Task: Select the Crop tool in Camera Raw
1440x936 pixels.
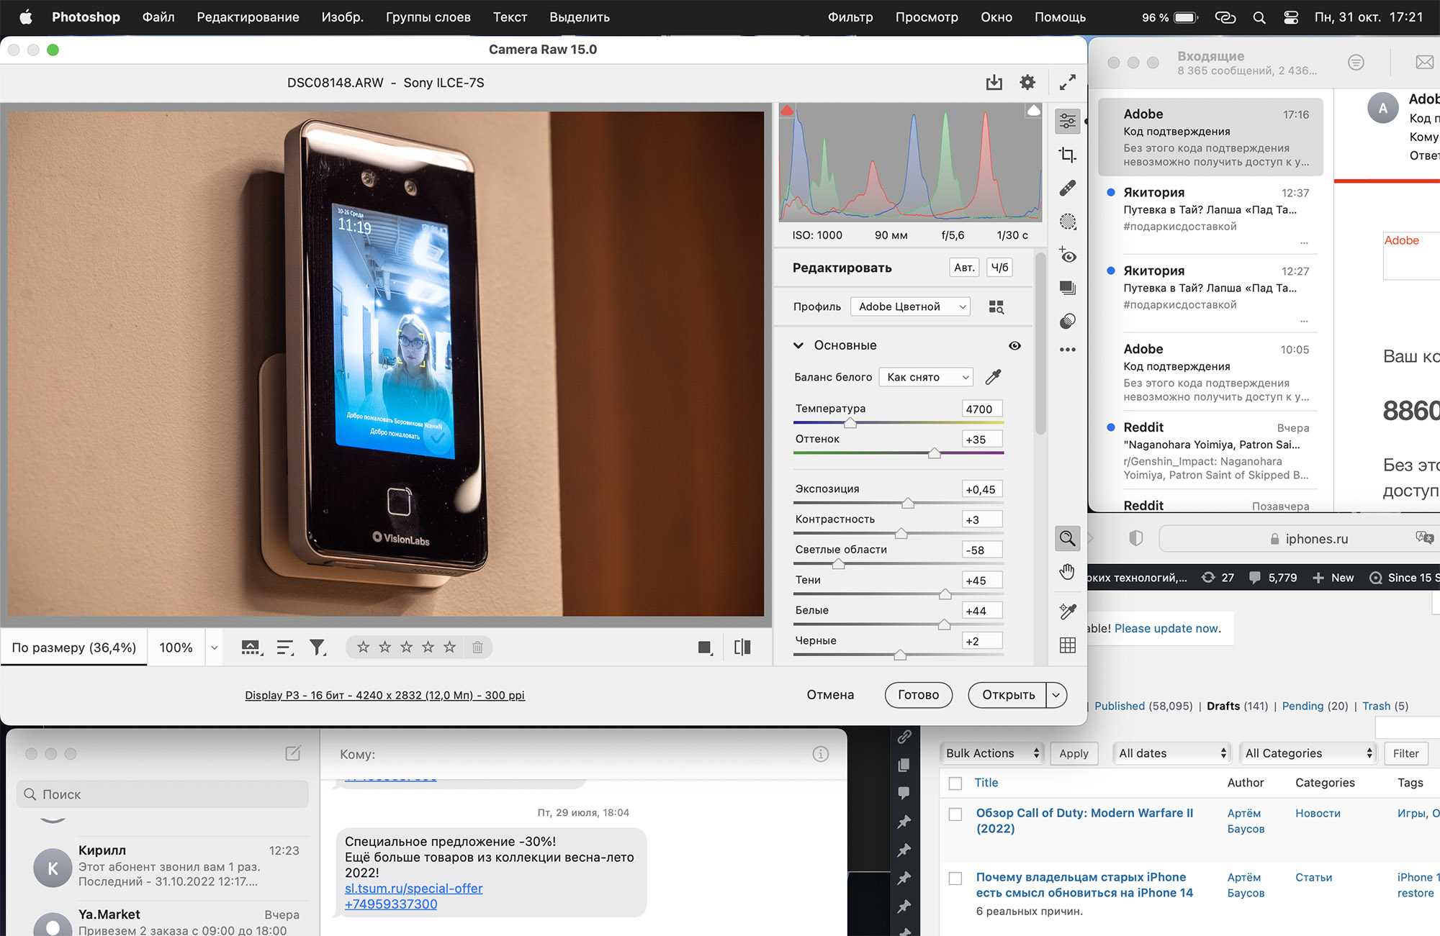Action: tap(1068, 155)
